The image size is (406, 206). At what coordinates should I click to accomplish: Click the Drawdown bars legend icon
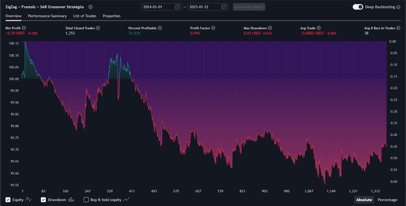pos(71,200)
